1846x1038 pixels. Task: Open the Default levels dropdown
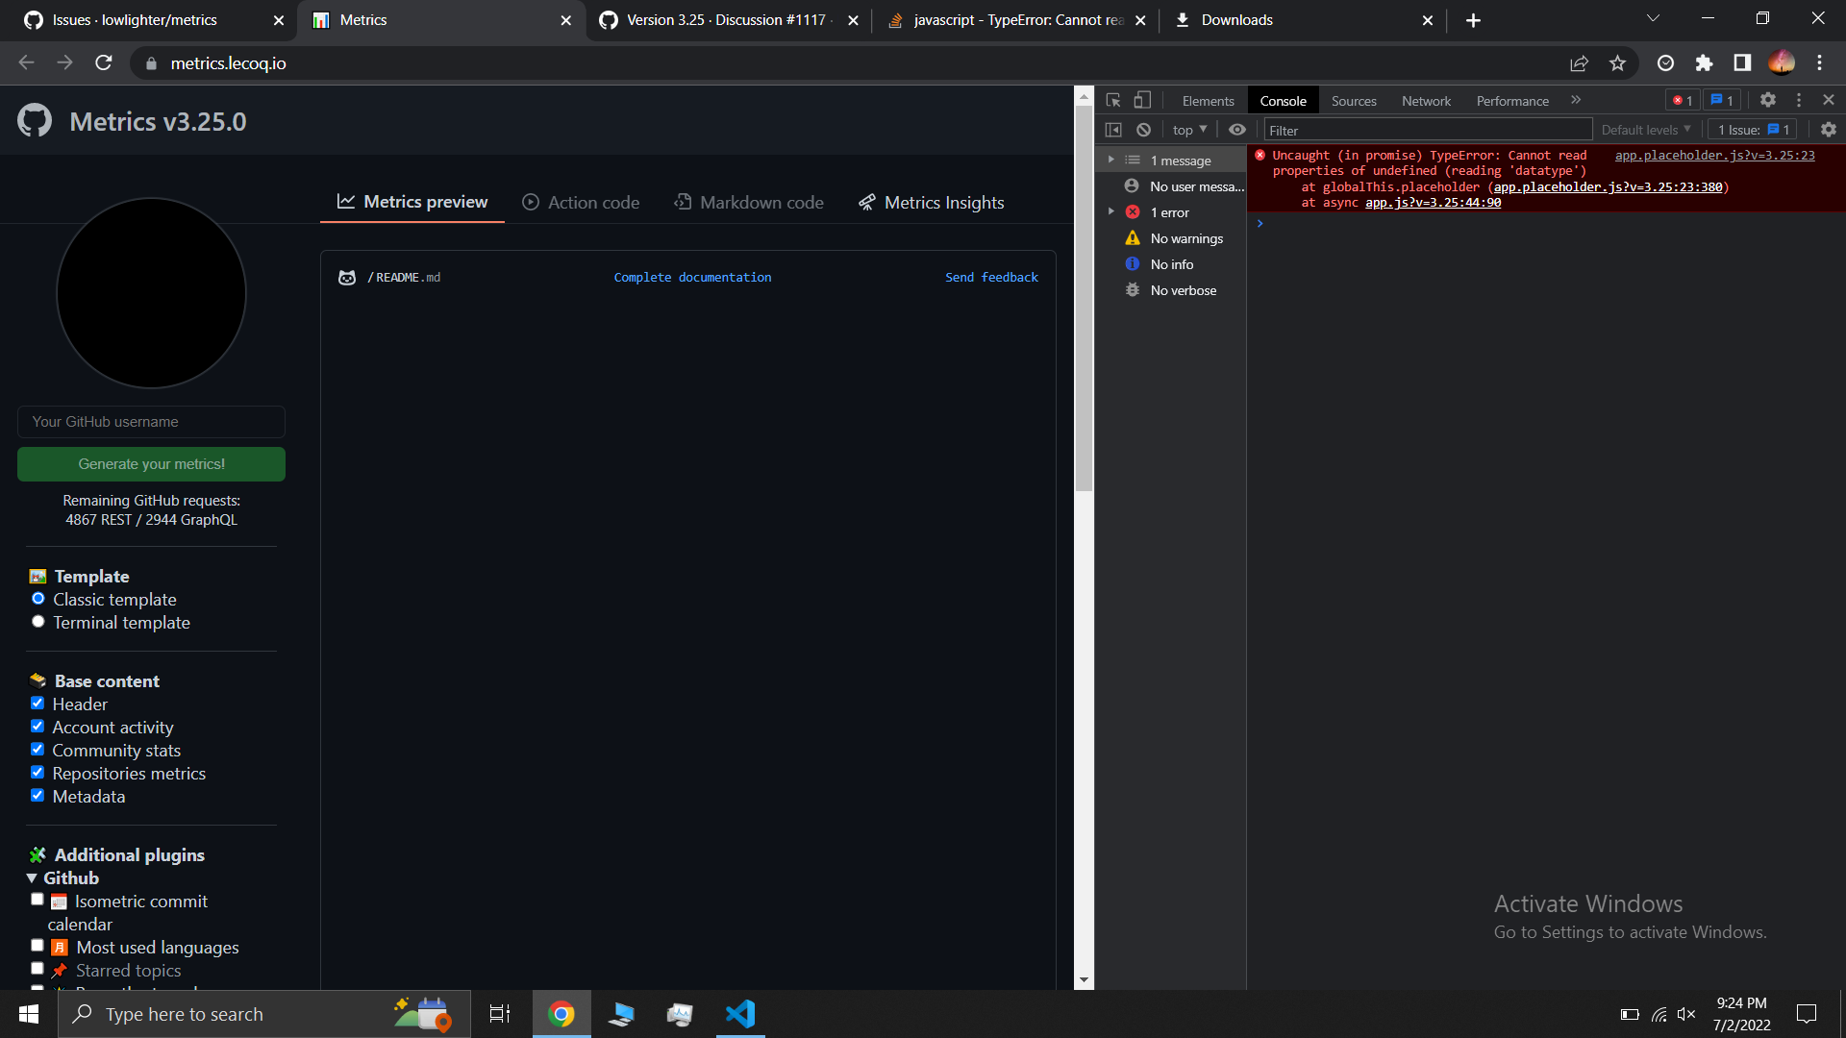pos(1645,130)
